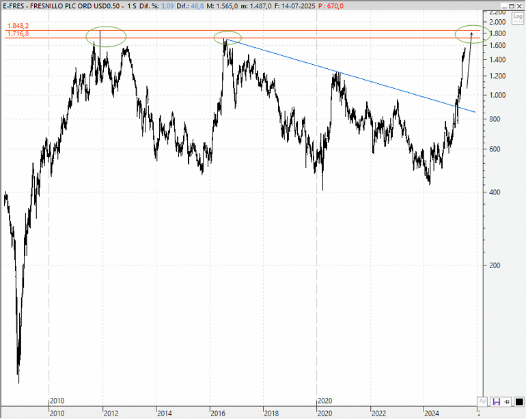Click the pin icon beside the diskette
Screen dimensions: 526x419
(507, 401)
